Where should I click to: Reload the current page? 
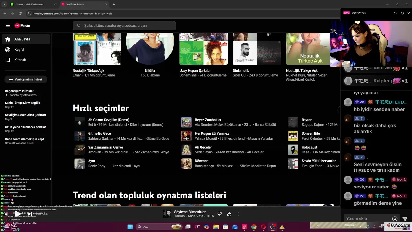pos(20,14)
